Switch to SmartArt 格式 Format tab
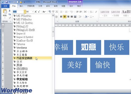Viewport: 131px width, 94px height. click(x=79, y=6)
